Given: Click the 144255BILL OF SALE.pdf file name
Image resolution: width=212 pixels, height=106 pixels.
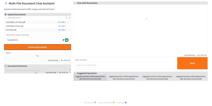Looking at the screenshot, I should point(16,22).
